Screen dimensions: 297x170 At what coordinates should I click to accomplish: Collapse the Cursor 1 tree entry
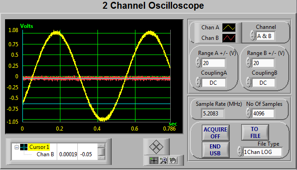click(x=16, y=147)
